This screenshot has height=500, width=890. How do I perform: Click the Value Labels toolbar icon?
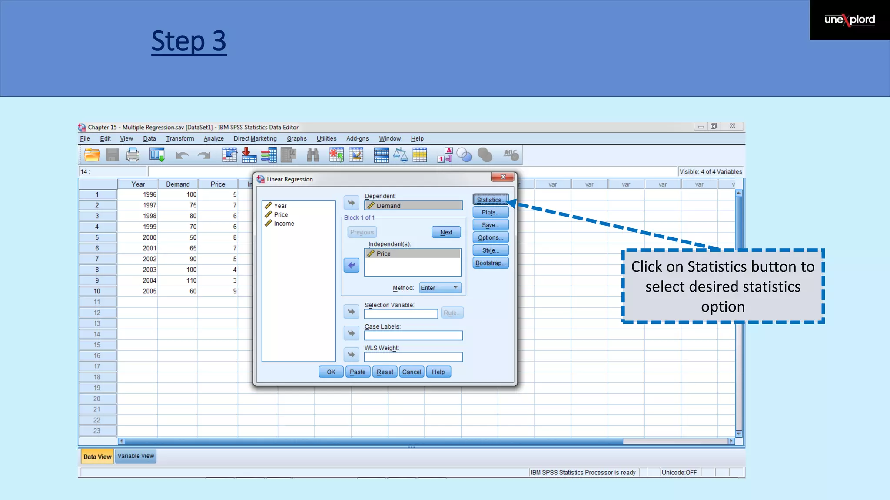click(x=445, y=155)
